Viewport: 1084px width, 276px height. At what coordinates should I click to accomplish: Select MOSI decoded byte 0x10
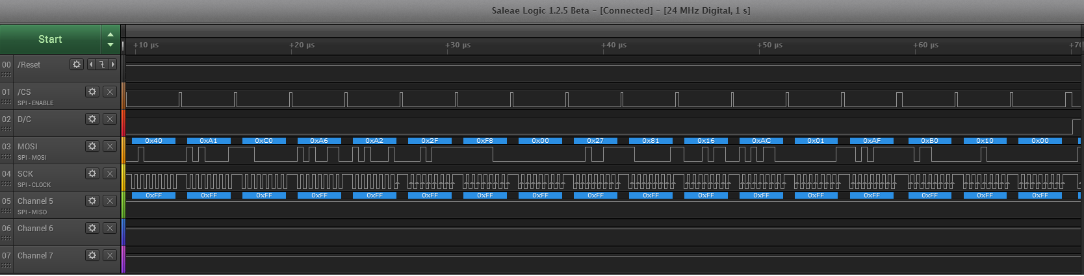coord(985,141)
